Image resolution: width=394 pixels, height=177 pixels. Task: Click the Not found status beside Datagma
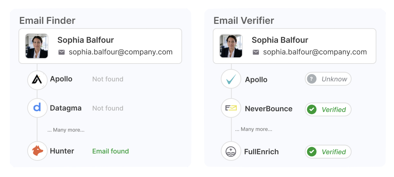[108, 108]
